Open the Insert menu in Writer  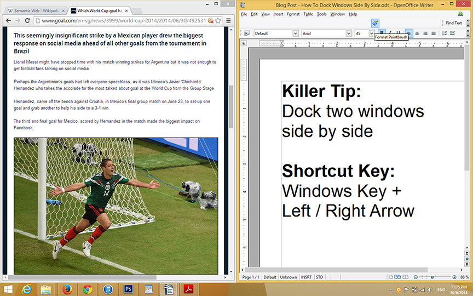[x=278, y=14]
